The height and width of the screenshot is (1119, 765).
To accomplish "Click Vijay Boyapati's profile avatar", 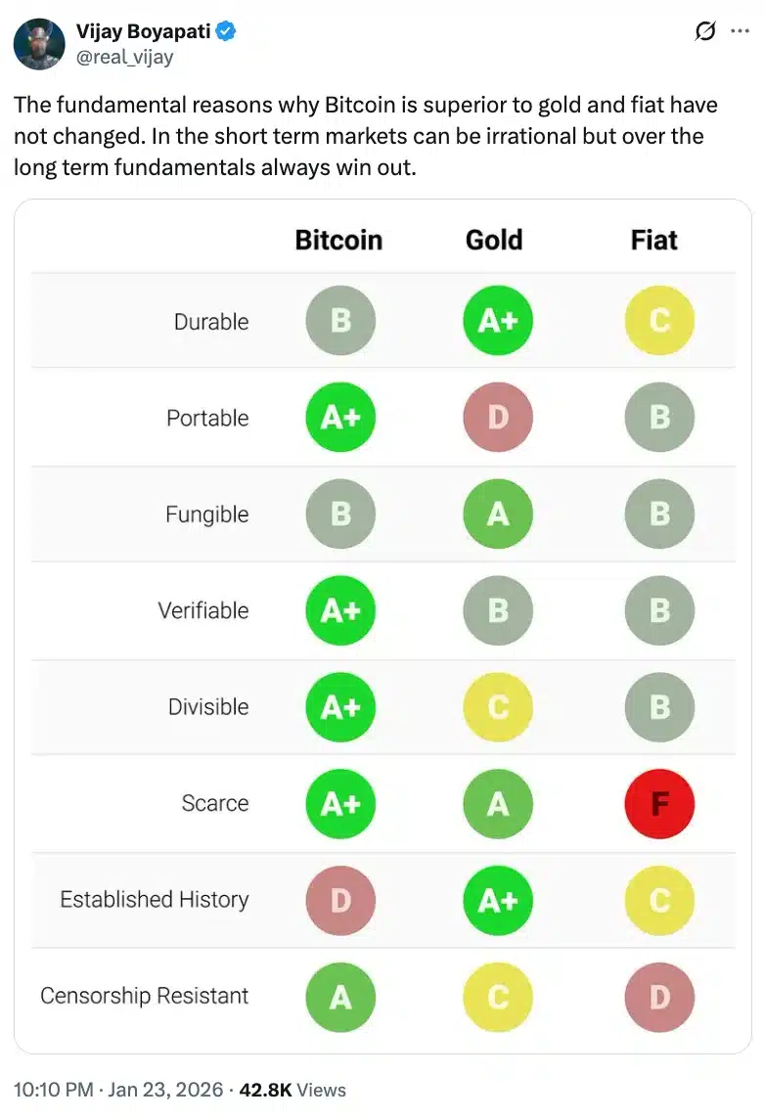I will 38,43.
